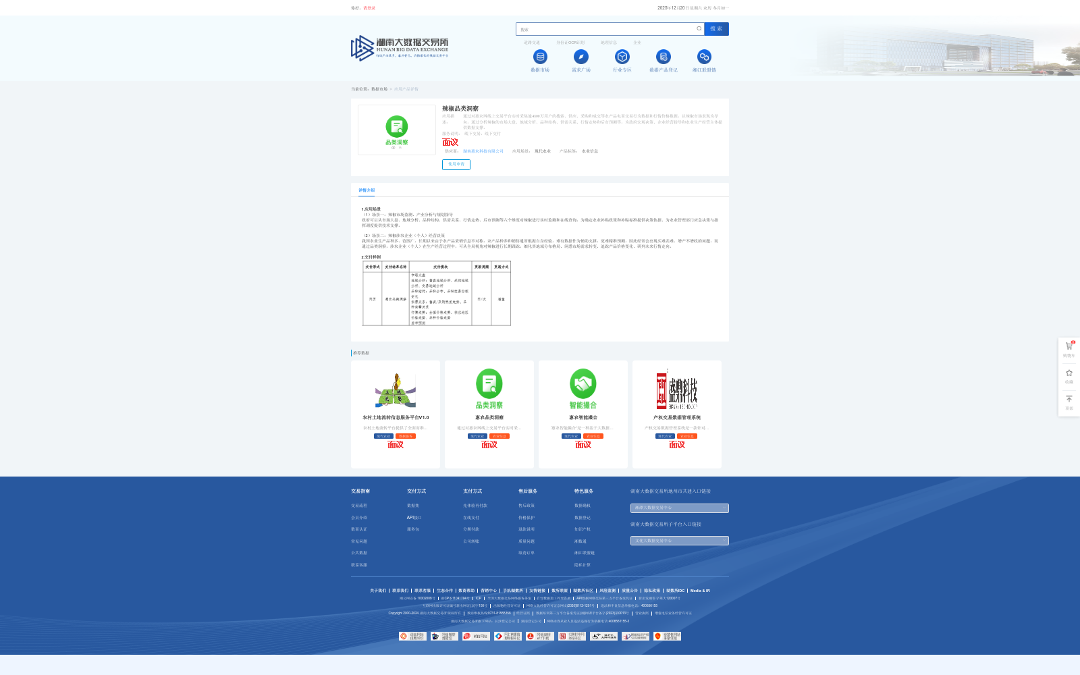This screenshot has width=1080, height=675.
Task: Open the 需求广场 compass icon
Action: click(x=581, y=57)
